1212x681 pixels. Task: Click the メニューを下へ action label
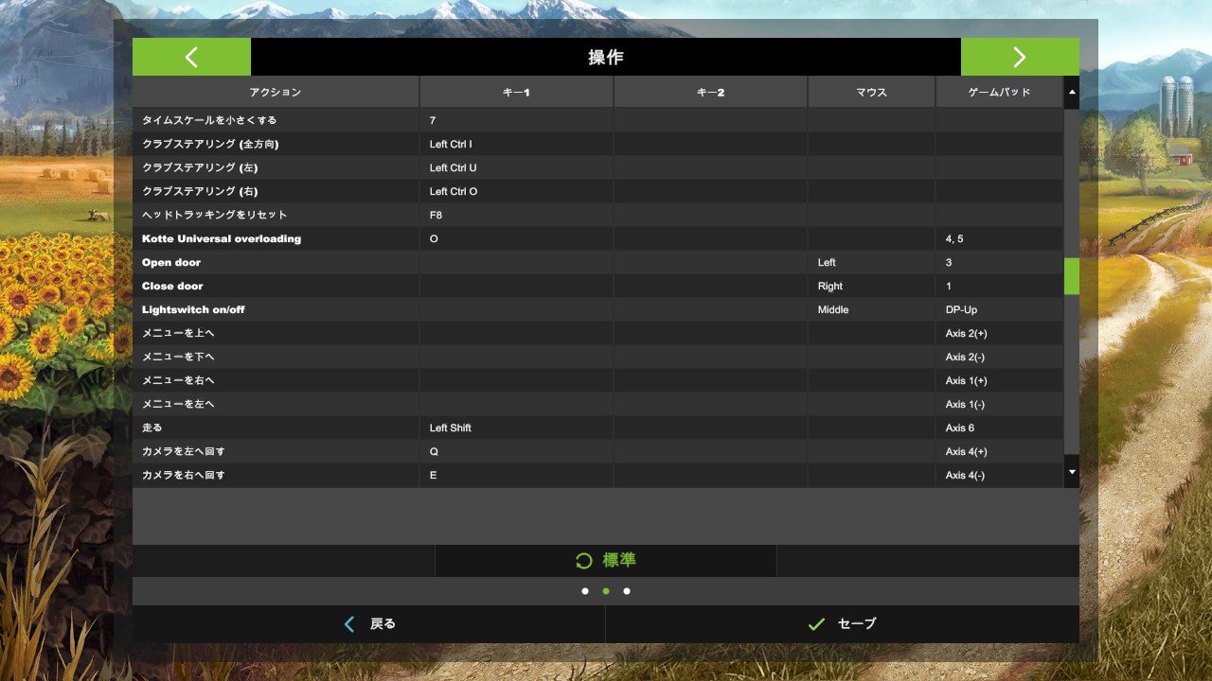(178, 357)
